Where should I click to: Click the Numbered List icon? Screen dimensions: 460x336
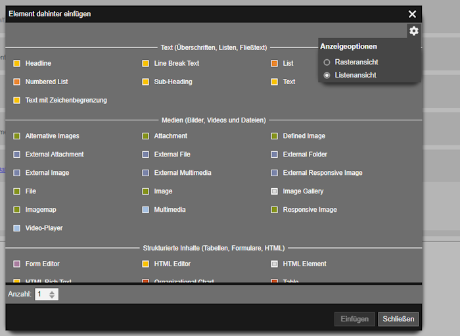16,82
